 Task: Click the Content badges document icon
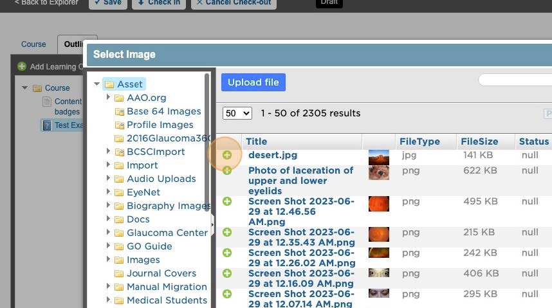pyautogui.click(x=46, y=102)
